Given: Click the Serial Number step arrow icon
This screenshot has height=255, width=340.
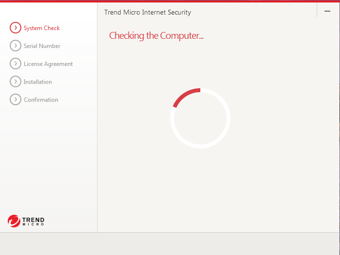Looking at the screenshot, I should 16,46.
